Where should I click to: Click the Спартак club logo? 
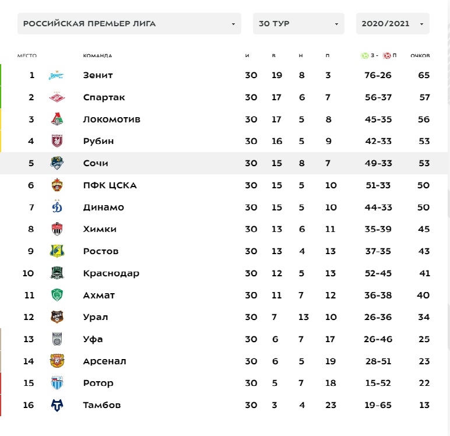[57, 97]
